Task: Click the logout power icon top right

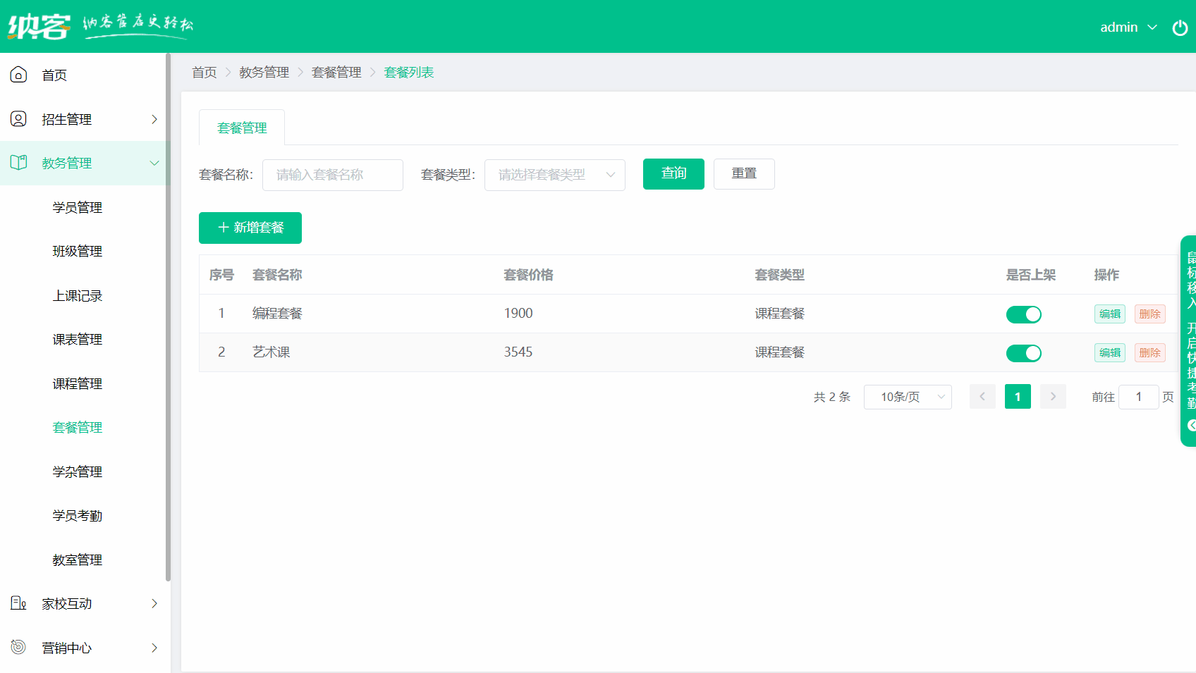Action: click(1180, 27)
